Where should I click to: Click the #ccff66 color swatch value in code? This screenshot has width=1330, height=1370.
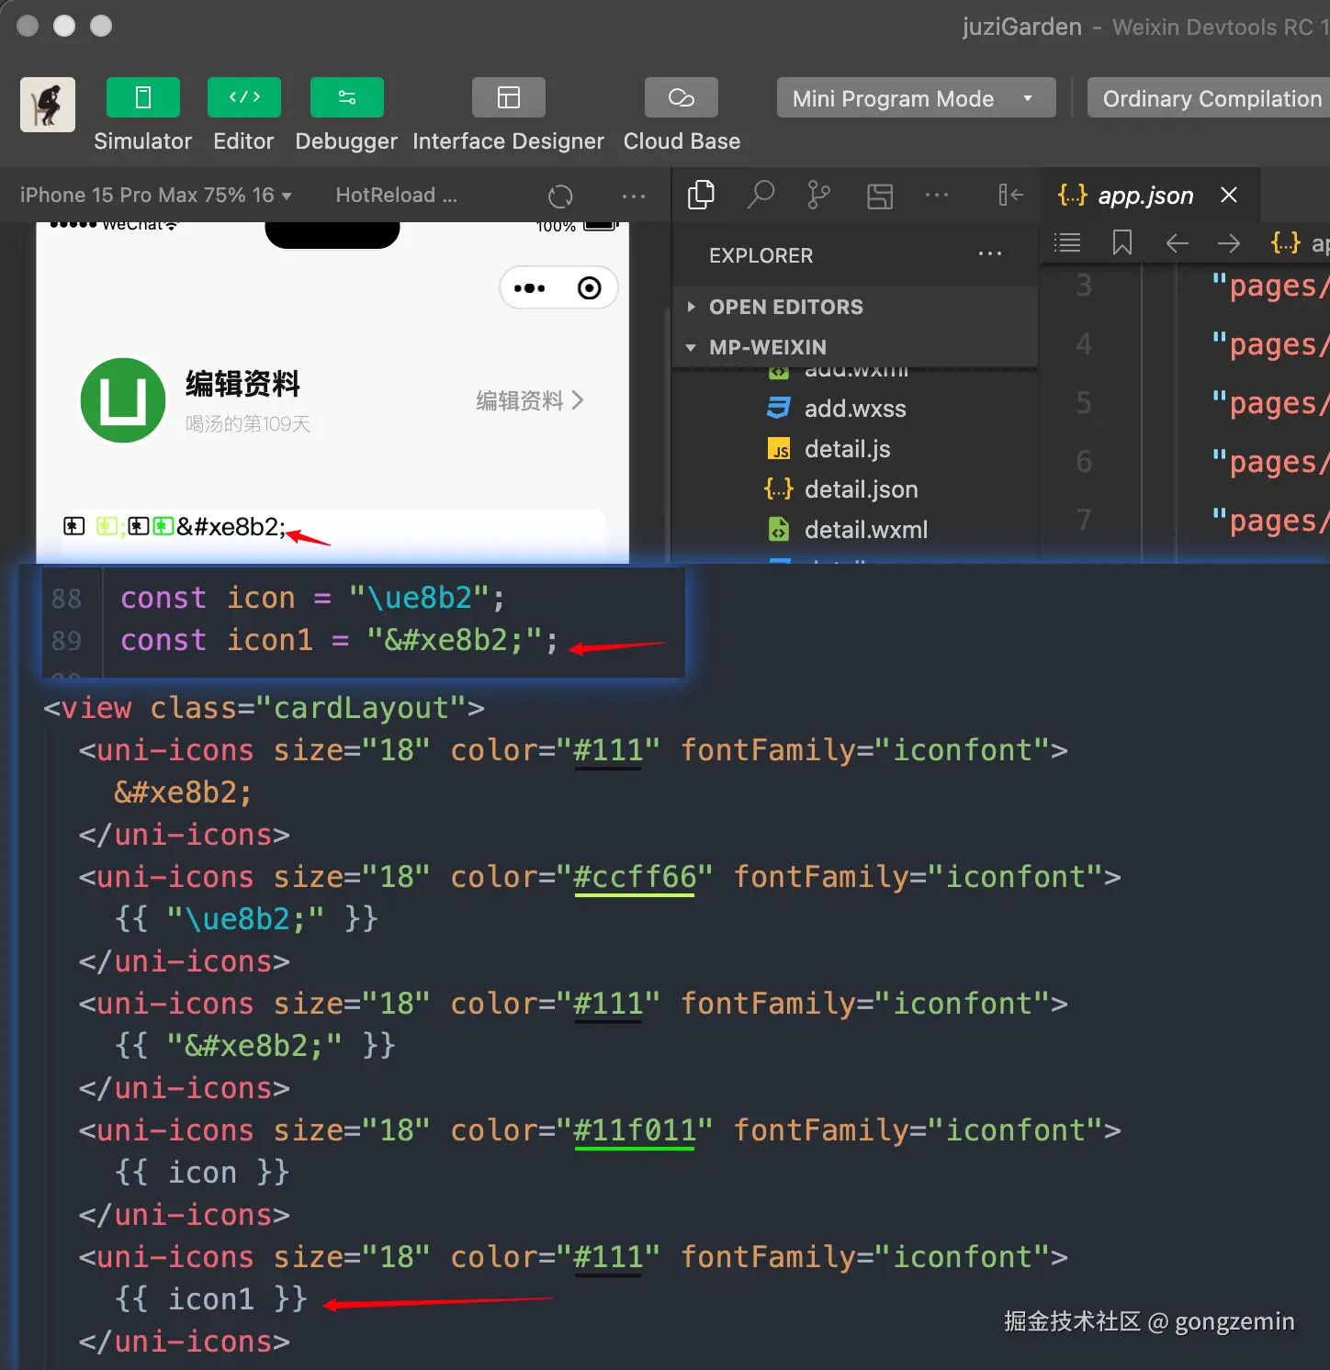click(x=634, y=877)
